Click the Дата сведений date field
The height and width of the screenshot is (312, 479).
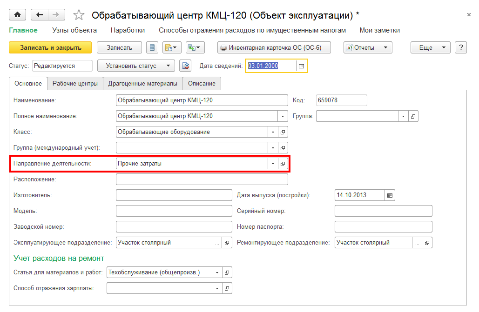coord(271,66)
